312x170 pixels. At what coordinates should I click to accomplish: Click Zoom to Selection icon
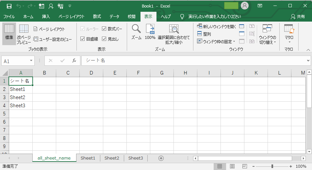(x=173, y=29)
